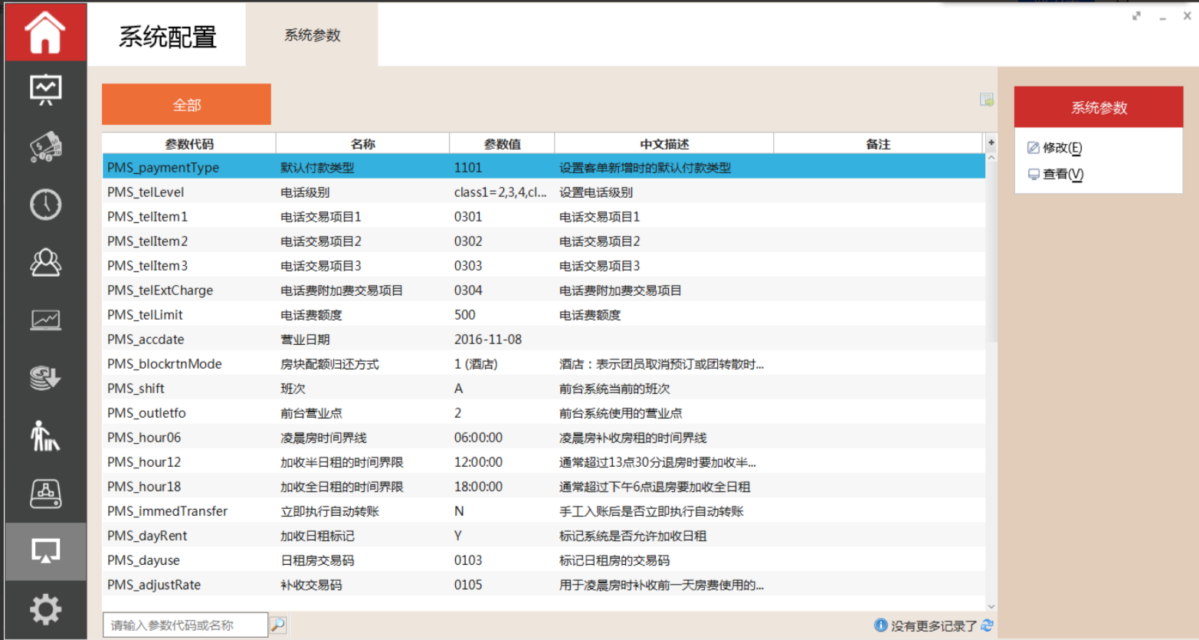Image resolution: width=1199 pixels, height=640 pixels.
Task: Switch to the 系统参数 tab
Action: [312, 35]
